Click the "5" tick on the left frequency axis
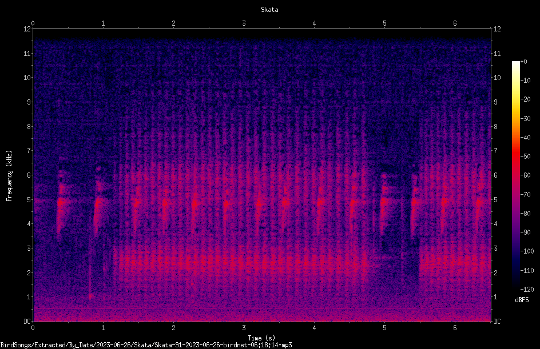The height and width of the screenshot is (349, 540). pyautogui.click(x=29, y=199)
